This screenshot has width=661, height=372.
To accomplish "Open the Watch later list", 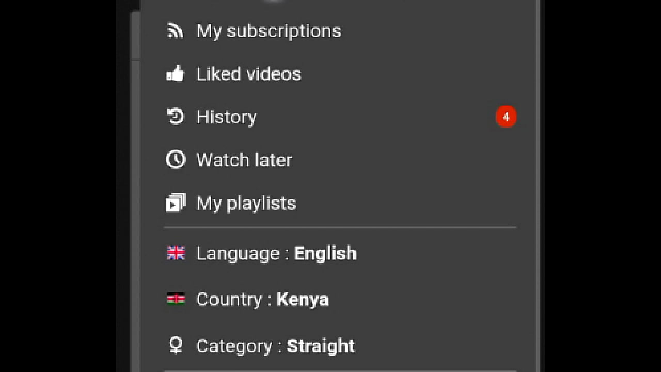I will tap(244, 160).
